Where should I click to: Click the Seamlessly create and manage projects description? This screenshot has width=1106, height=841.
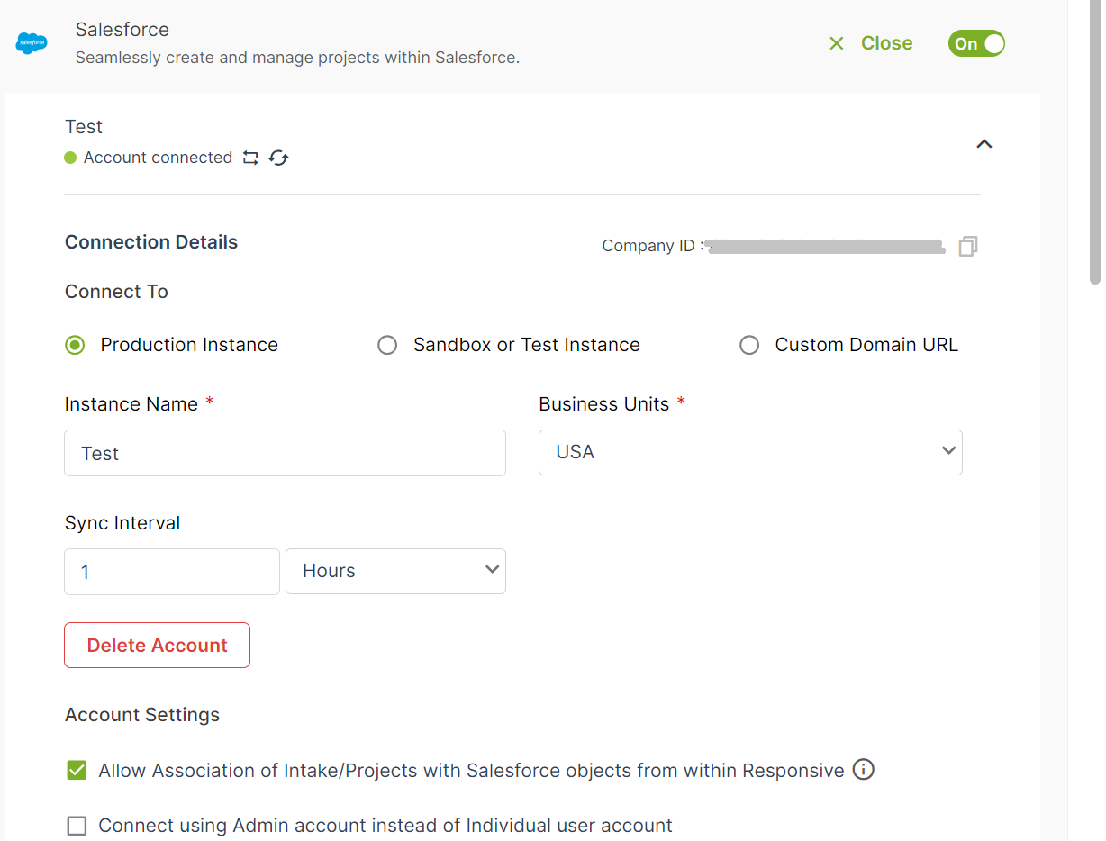click(298, 59)
